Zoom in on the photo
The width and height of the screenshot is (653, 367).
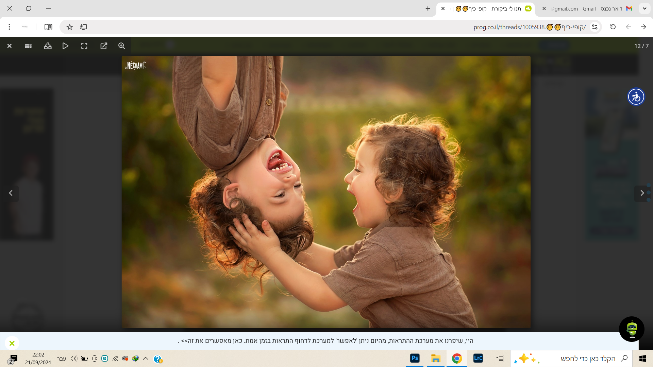tap(121, 46)
